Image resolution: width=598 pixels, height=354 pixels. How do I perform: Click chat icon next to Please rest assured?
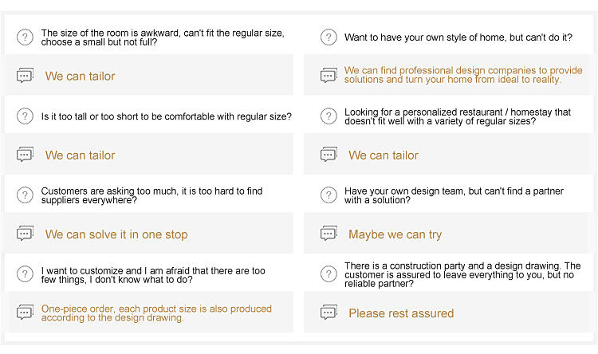[329, 313]
